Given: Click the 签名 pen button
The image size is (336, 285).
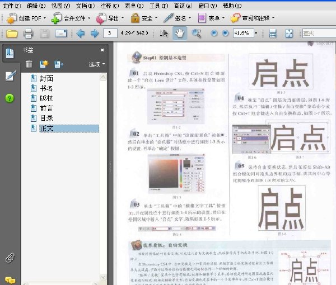Looking at the screenshot, I should click(x=175, y=18).
